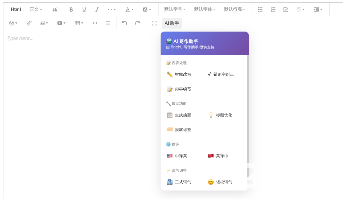Enter fullscreen editing mode
The image size is (346, 199).
pyautogui.click(x=154, y=23)
